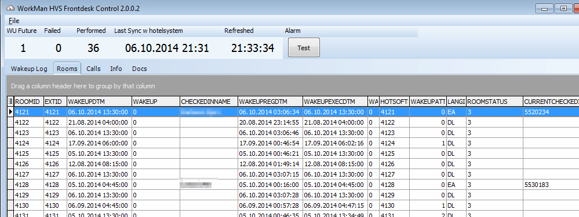Click checked-in ID 5530183
579x217 pixels.
point(551,185)
